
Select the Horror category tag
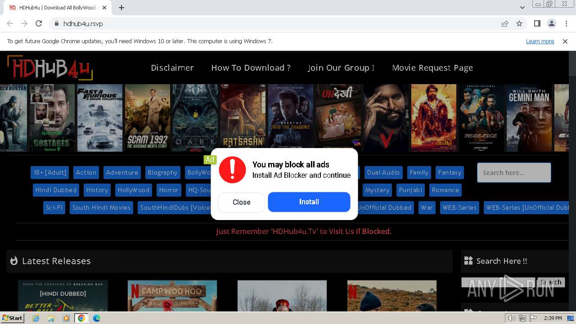point(169,190)
